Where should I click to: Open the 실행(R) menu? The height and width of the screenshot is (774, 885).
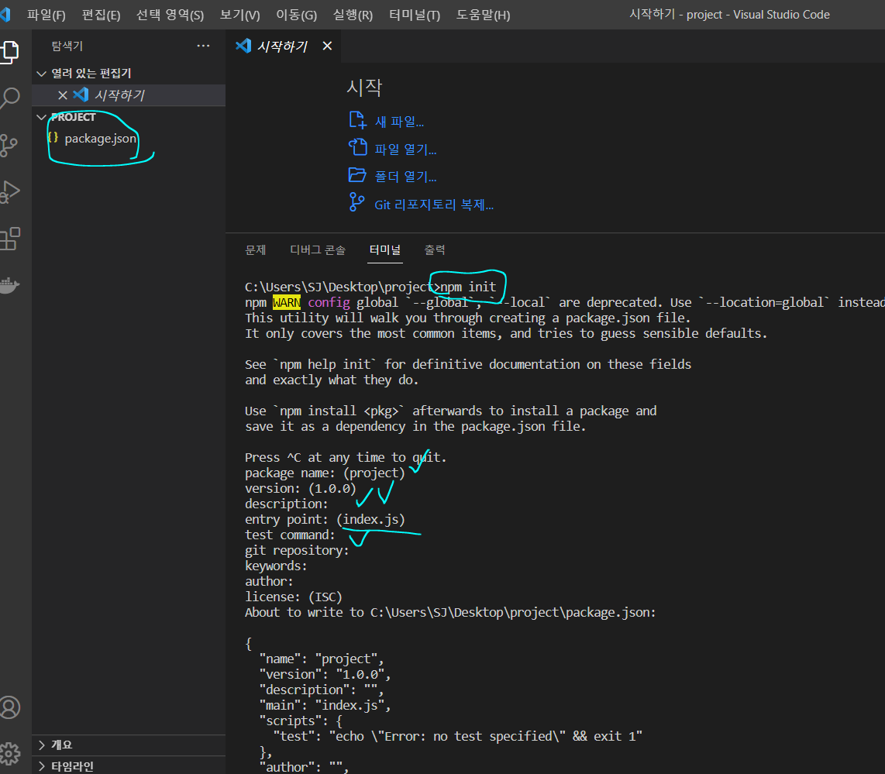click(x=353, y=15)
